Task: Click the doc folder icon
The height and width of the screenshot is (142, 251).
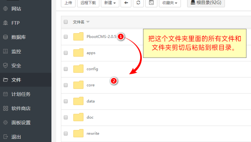Action: 78,117
